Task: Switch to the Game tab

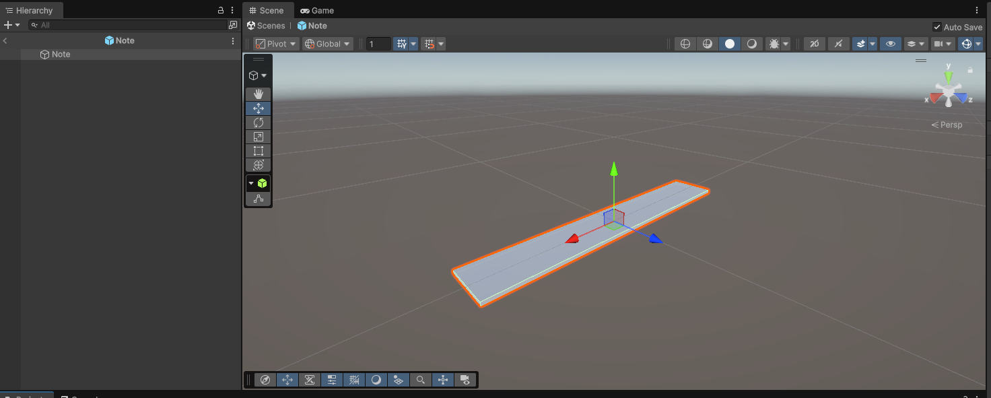Action: pyautogui.click(x=317, y=11)
